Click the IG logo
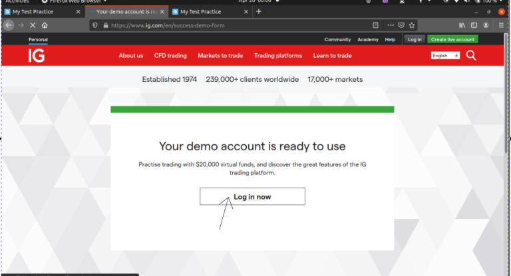511x276 pixels. click(x=37, y=56)
